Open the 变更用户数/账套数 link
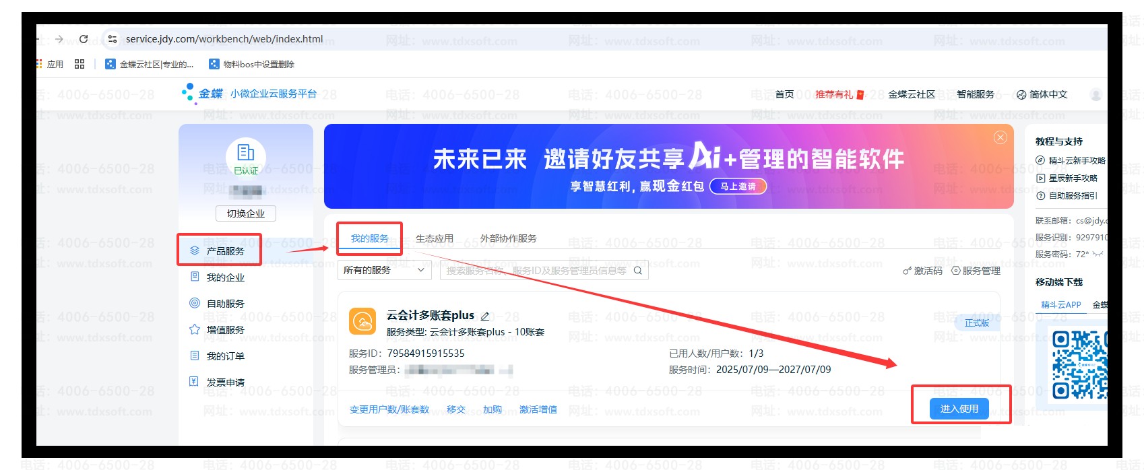 pos(389,409)
